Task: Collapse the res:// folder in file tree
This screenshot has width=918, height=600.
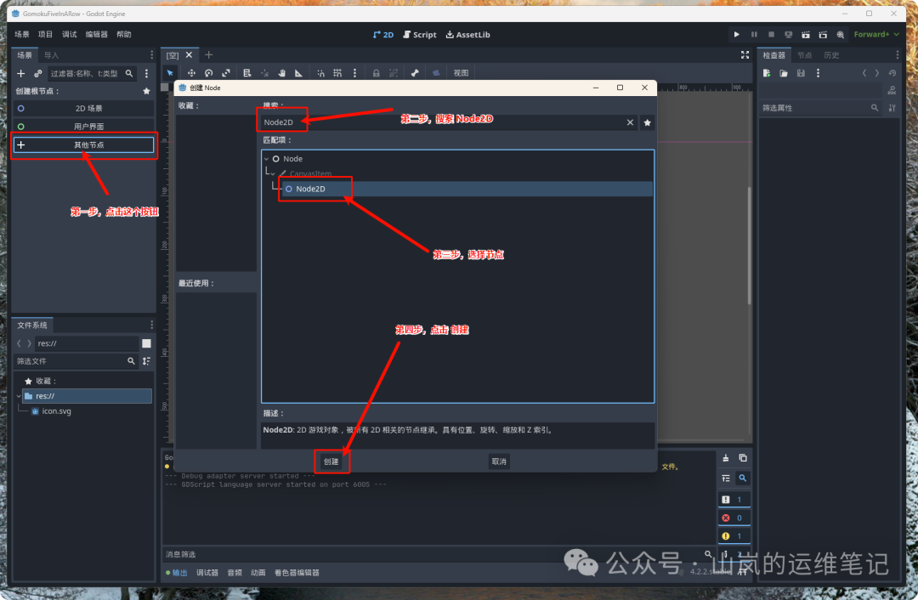Action: [19, 396]
